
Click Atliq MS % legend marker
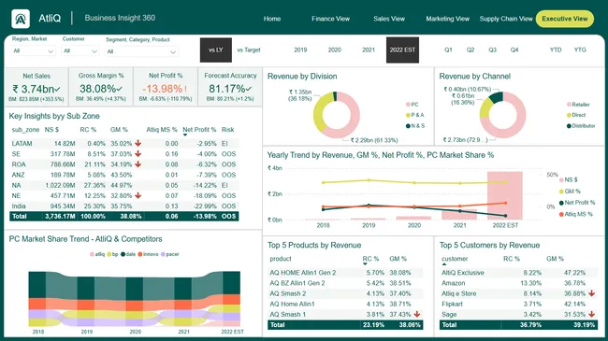click(561, 214)
